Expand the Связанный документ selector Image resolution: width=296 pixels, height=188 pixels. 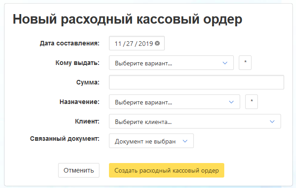pos(151,141)
